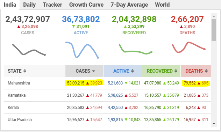Click the vertical scrollbar thumb
The width and height of the screenshot is (221, 132).
point(214,30)
